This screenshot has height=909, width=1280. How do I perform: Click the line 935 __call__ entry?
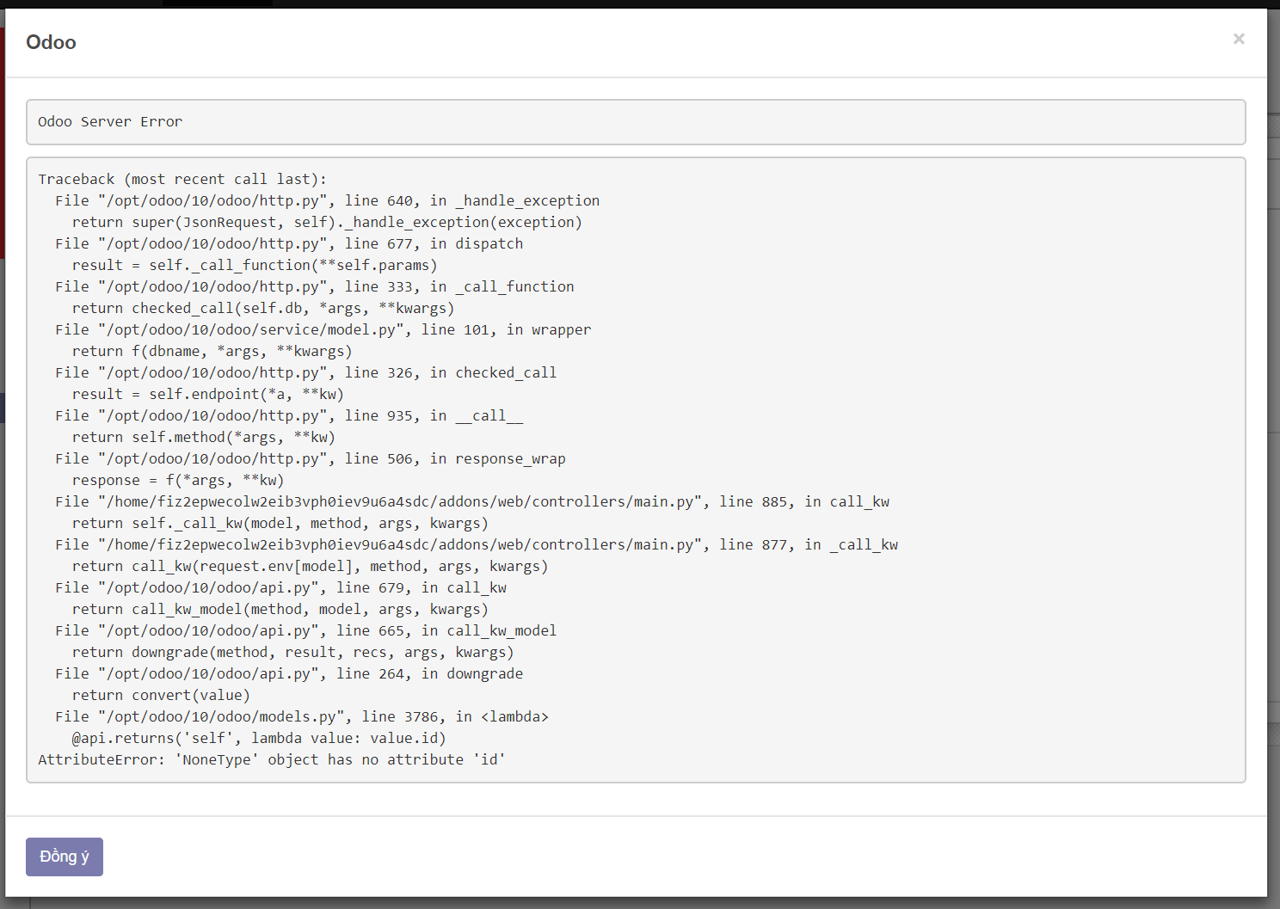click(289, 415)
